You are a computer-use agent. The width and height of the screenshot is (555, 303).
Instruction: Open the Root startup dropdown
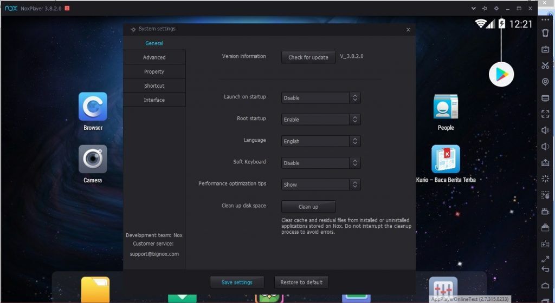[x=321, y=120]
